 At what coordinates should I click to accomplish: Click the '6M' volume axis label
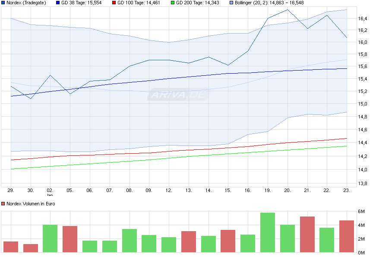(x=361, y=211)
